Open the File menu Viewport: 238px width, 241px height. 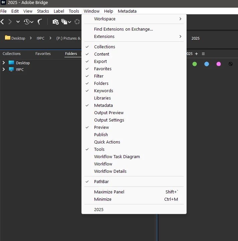pos(3,11)
